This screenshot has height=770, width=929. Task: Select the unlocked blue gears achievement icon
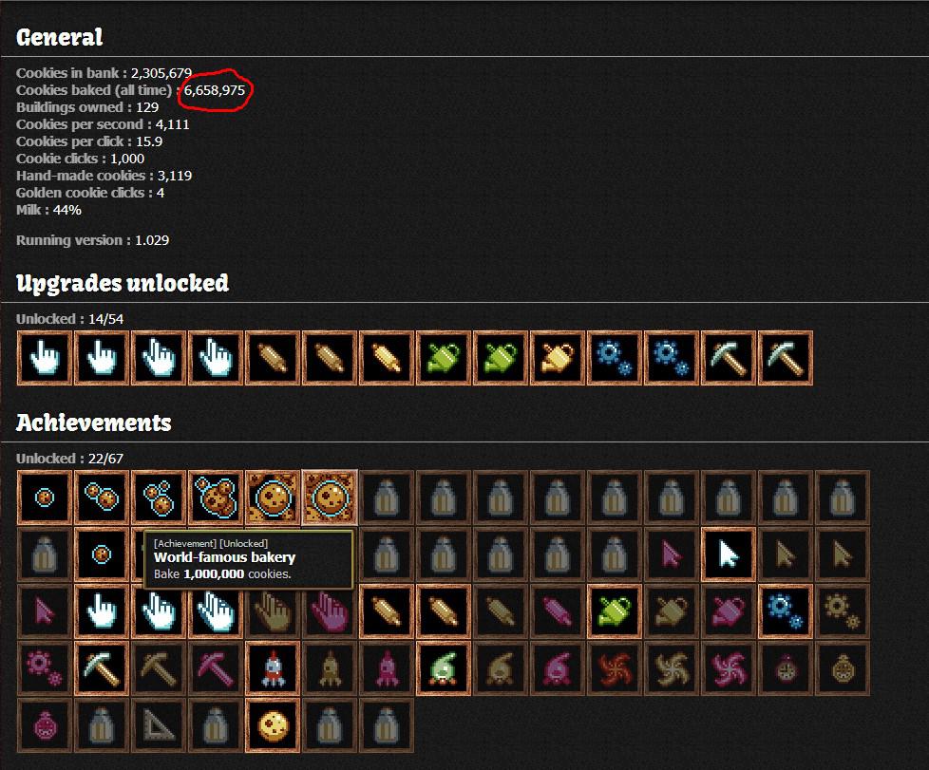[785, 611]
